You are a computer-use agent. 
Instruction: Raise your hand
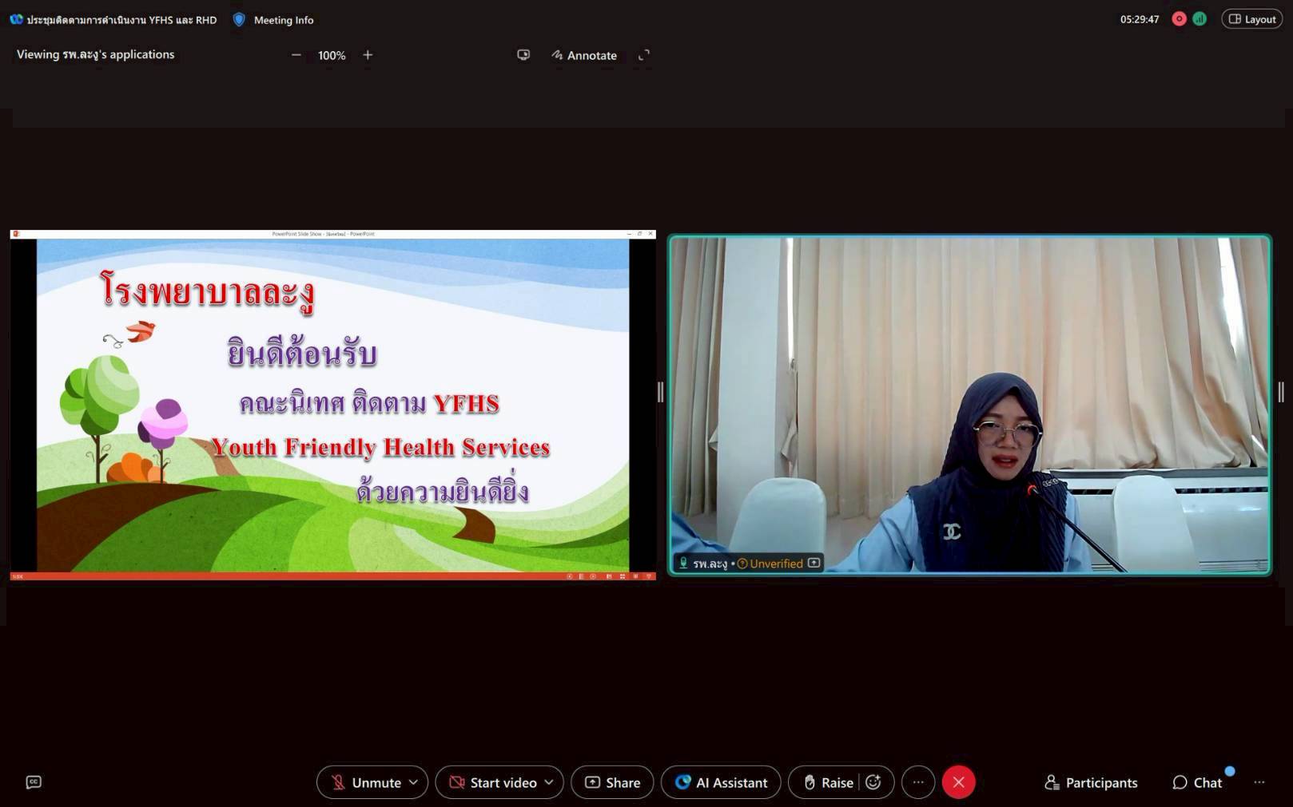[x=827, y=782]
